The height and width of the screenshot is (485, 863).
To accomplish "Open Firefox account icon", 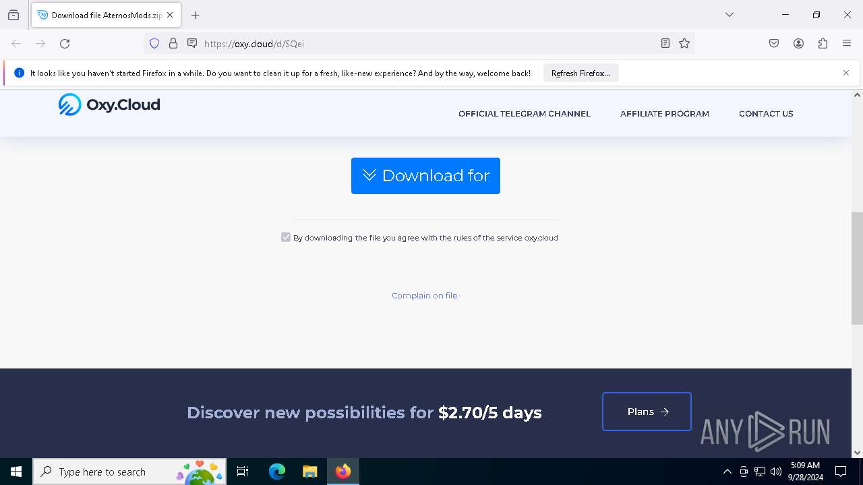I will pyautogui.click(x=798, y=44).
